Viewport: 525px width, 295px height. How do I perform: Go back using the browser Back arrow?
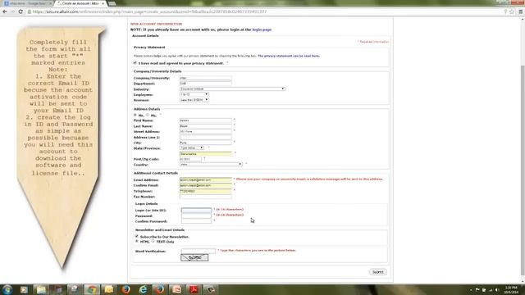5,11
